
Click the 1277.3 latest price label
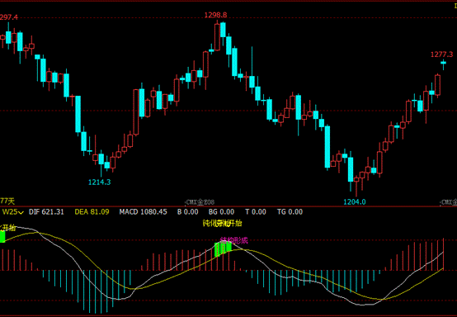click(442, 54)
